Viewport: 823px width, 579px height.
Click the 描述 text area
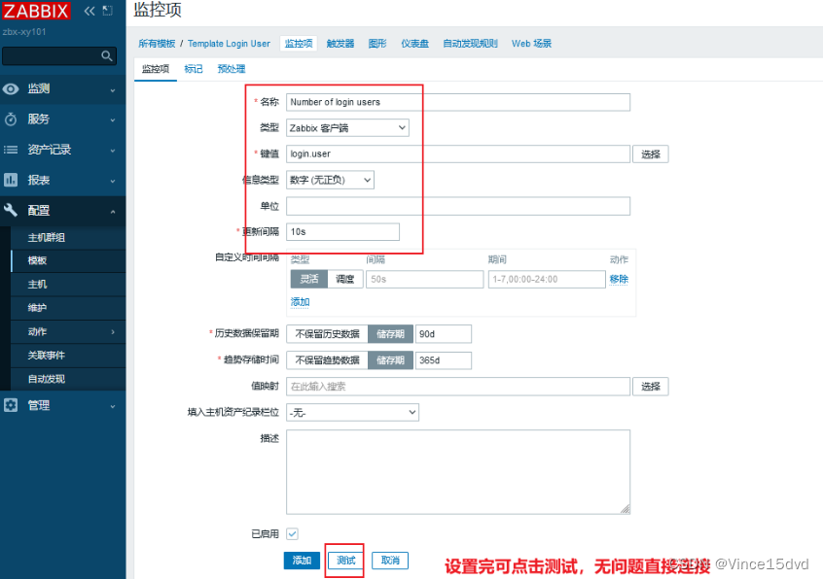(457, 472)
